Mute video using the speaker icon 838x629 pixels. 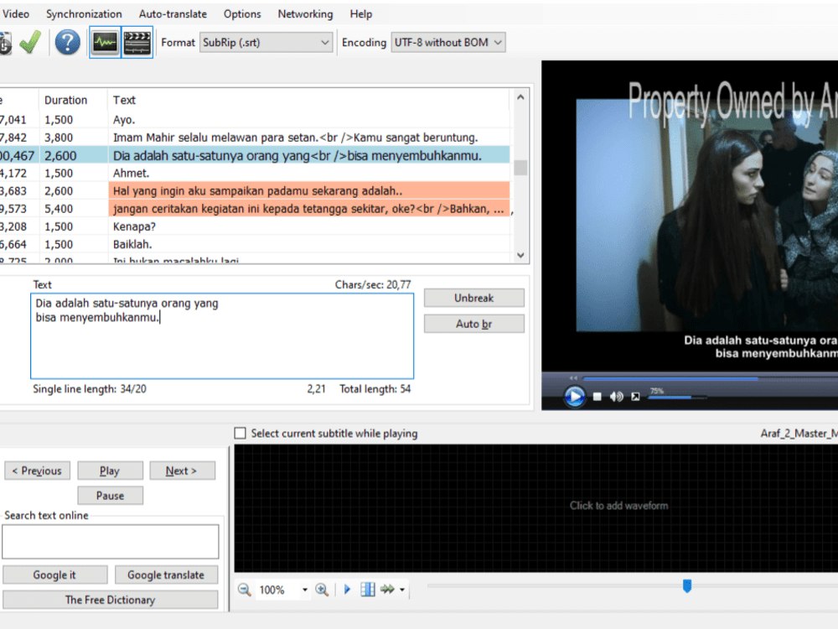pos(616,397)
